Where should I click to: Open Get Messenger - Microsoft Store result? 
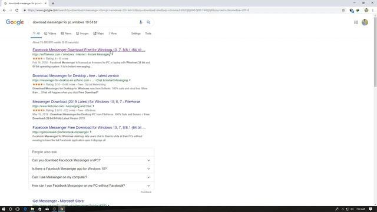click(58, 201)
